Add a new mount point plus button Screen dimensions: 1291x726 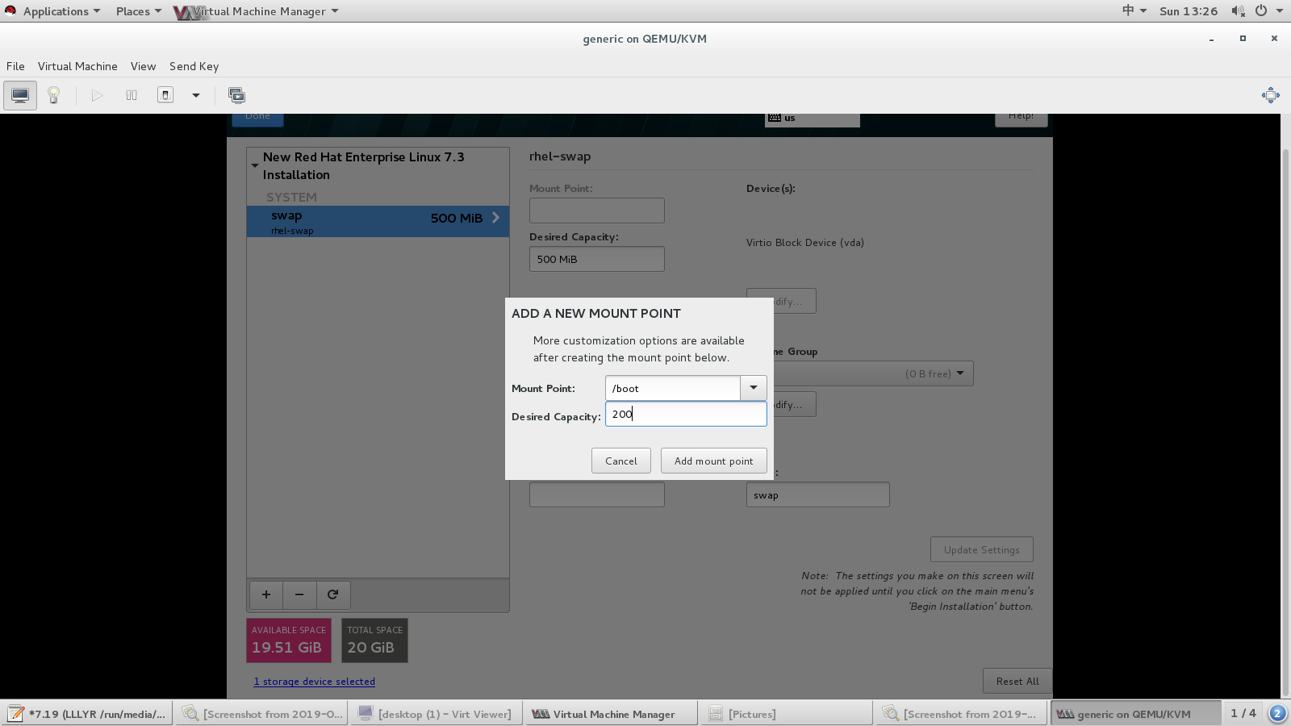(x=266, y=595)
